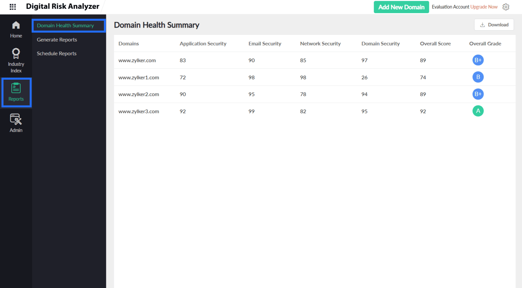Screen dimensions: 522x288
Task: Open Domain Health Summary menu item
Action: click(x=65, y=26)
